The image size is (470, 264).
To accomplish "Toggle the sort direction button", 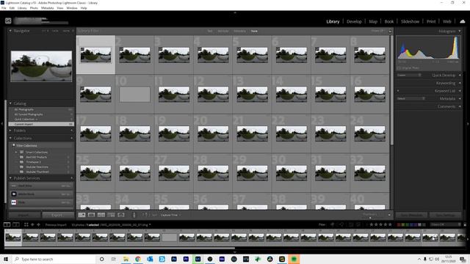I will click(x=145, y=215).
